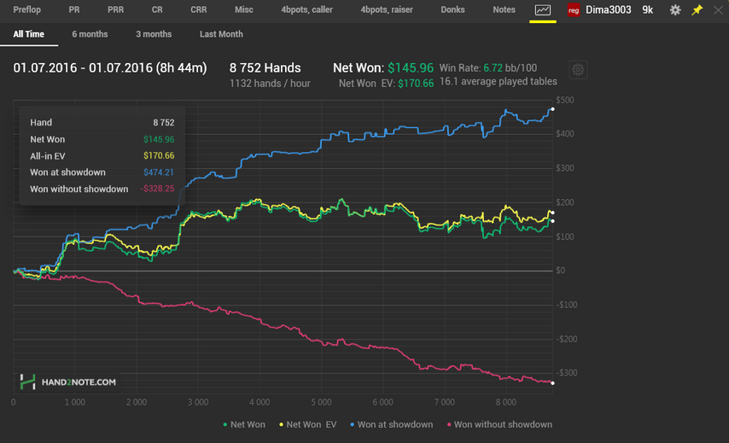Click the 4 000 x-axis label

click(260, 402)
